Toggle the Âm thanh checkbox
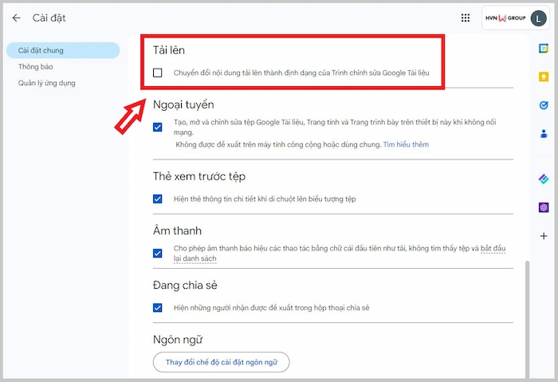The image size is (558, 382). point(157,253)
